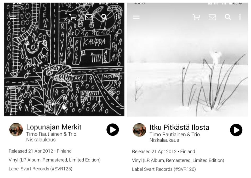Tap search magnifier on Lopunajan Merkit page
The height and width of the screenshot is (178, 251).
pyautogui.click(x=104, y=17)
